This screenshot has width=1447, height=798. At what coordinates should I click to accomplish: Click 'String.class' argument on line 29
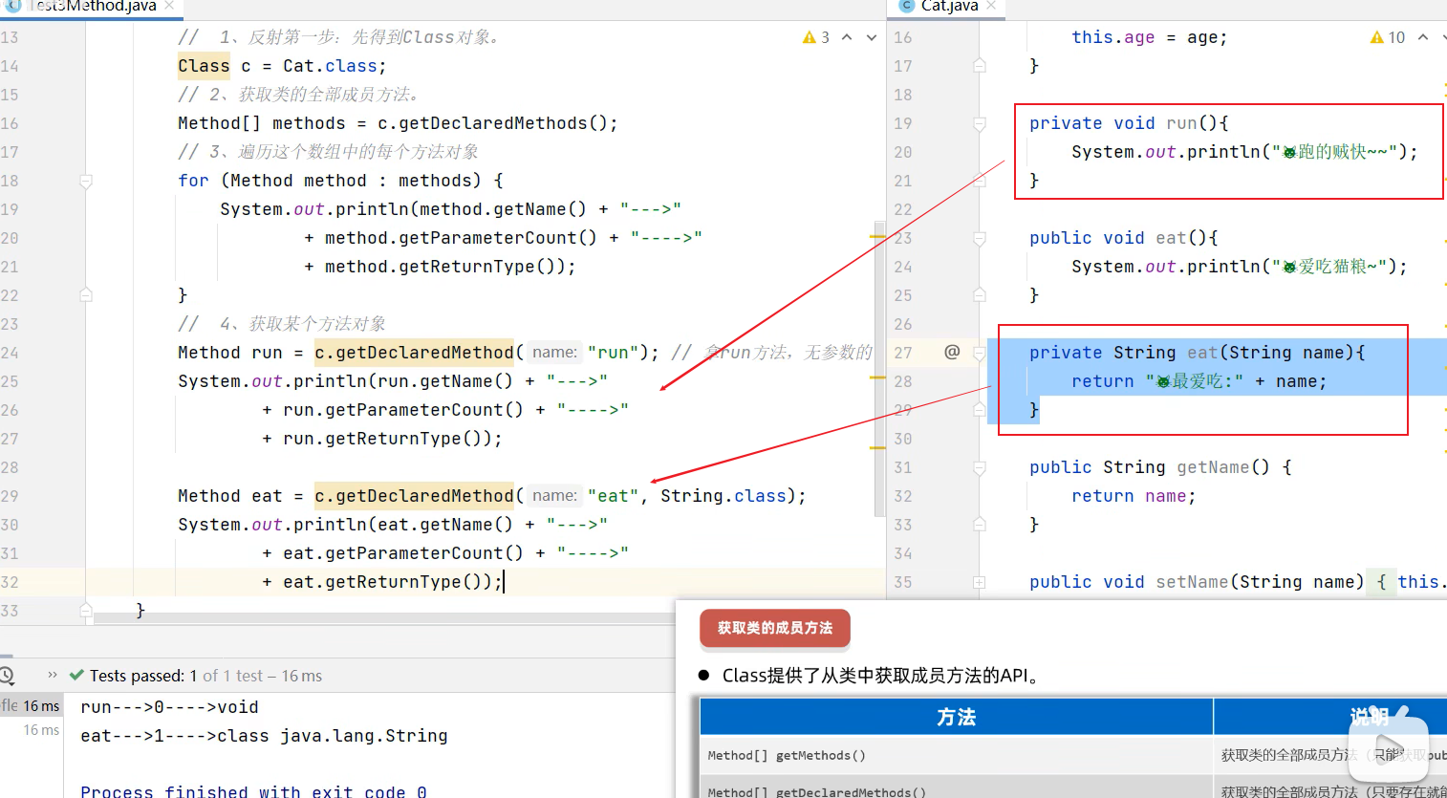pos(723,496)
